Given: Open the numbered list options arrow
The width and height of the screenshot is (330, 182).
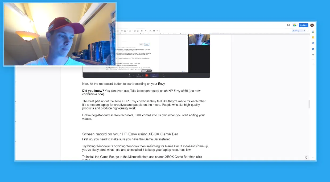Looking at the screenshot, I should pyautogui.click(x=132, y=31).
